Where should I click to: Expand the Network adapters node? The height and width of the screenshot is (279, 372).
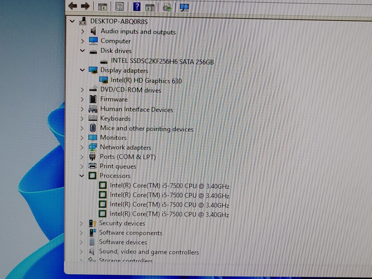tap(82, 147)
